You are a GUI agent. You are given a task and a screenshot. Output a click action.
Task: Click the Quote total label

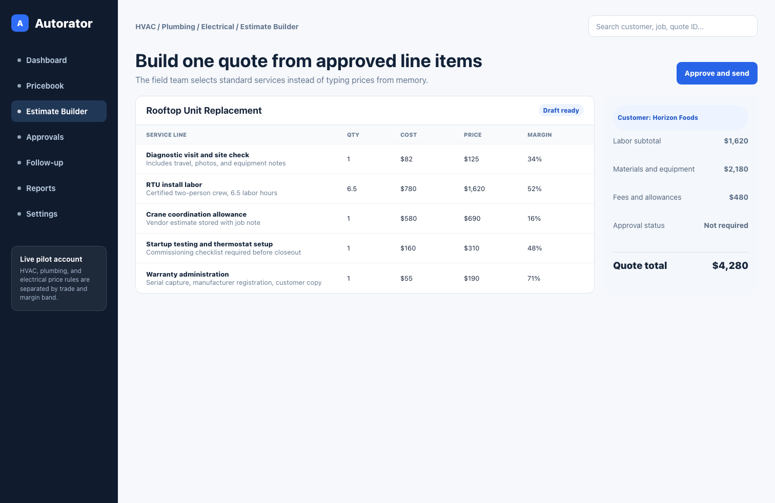[x=640, y=265]
